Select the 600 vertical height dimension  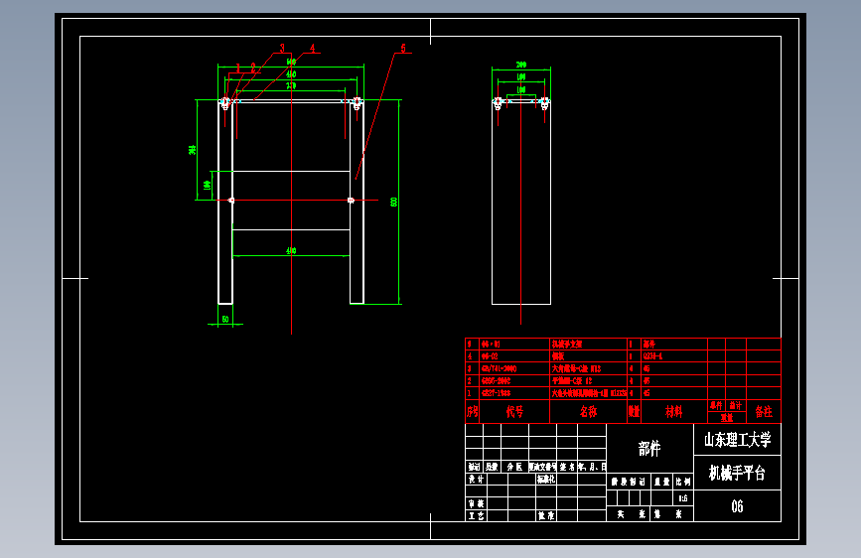click(393, 203)
